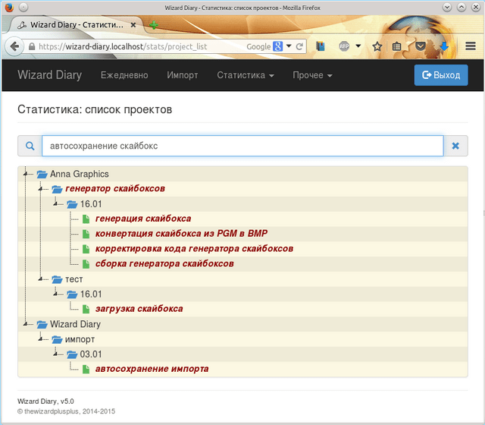Open a new tab with green plus
The image size is (485, 425).
tap(153, 25)
